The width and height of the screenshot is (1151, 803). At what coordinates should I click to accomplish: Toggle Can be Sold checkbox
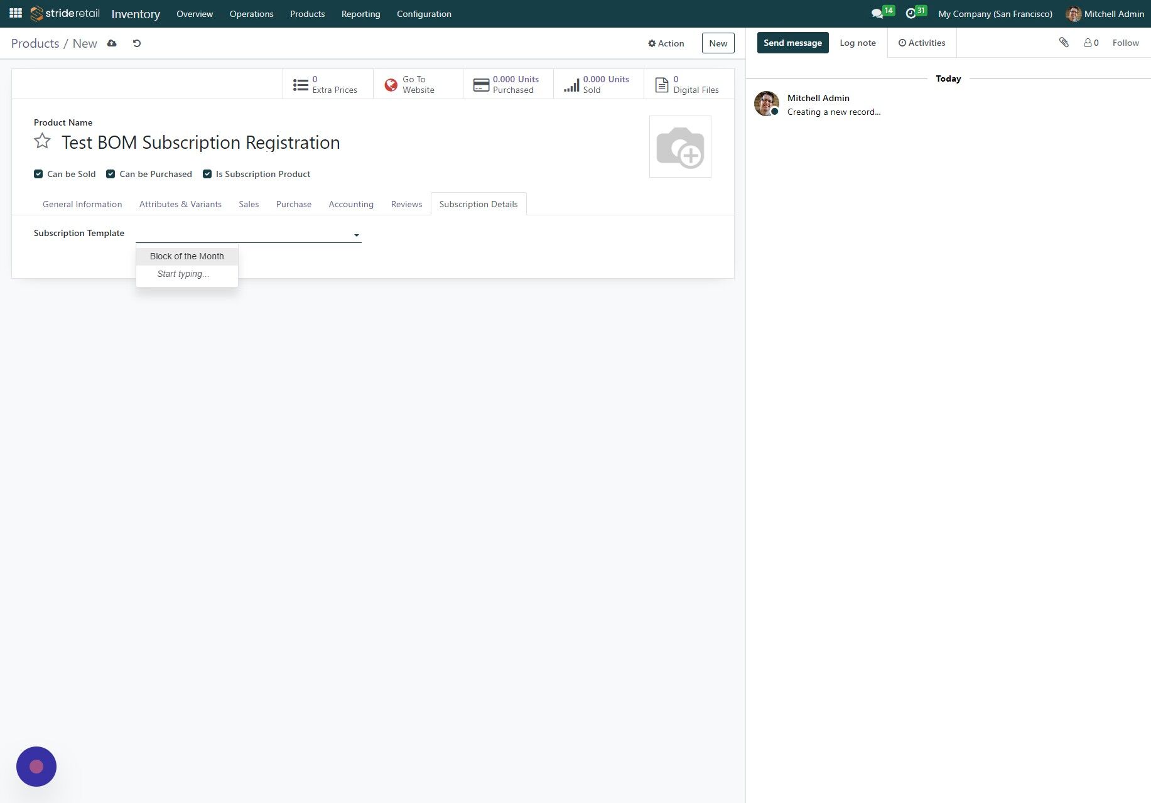click(x=38, y=174)
